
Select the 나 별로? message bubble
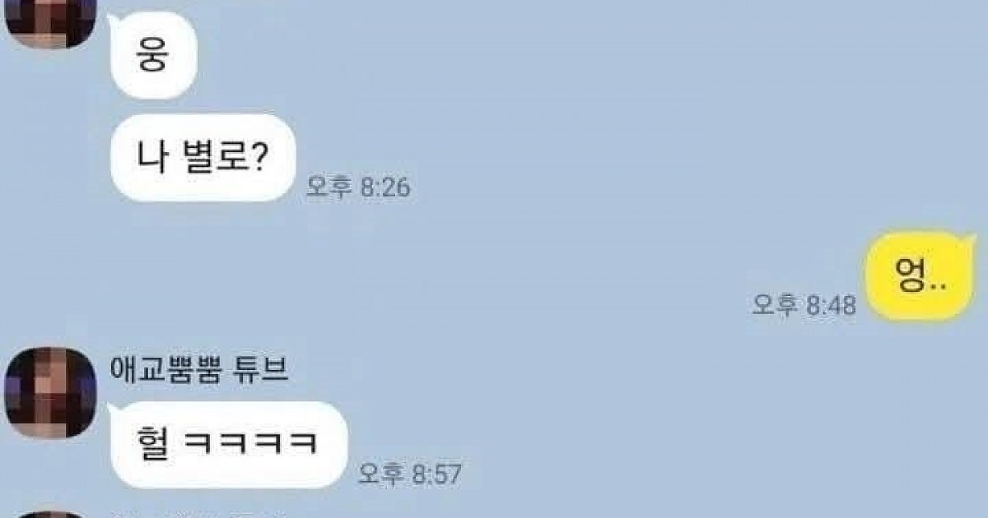click(x=203, y=158)
